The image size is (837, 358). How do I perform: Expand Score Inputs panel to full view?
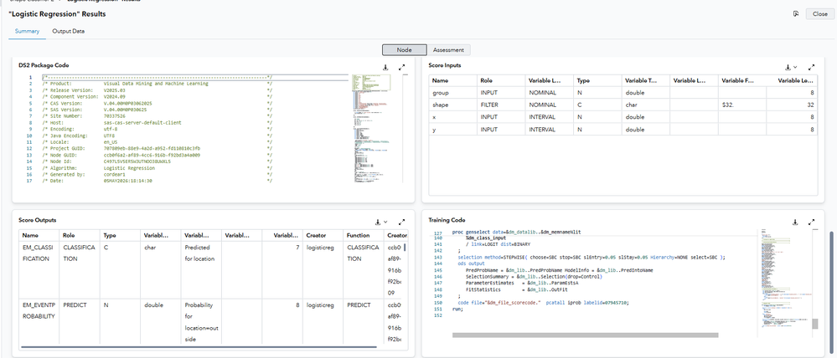811,68
